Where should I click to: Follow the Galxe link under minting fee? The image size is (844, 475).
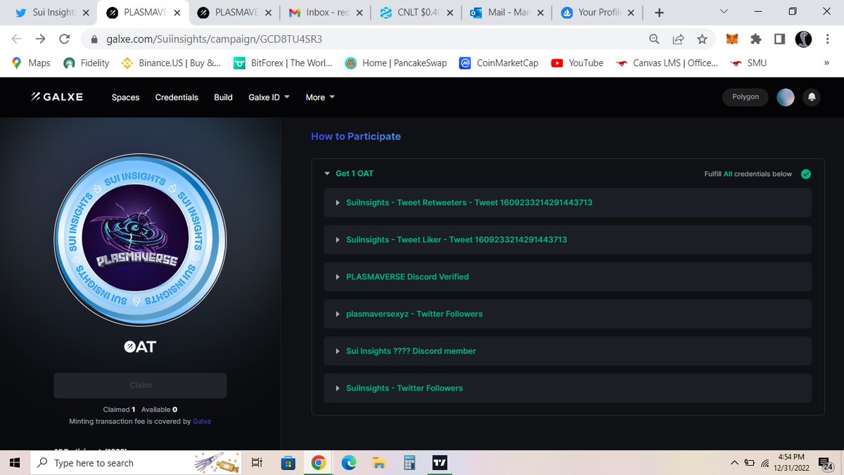202,422
